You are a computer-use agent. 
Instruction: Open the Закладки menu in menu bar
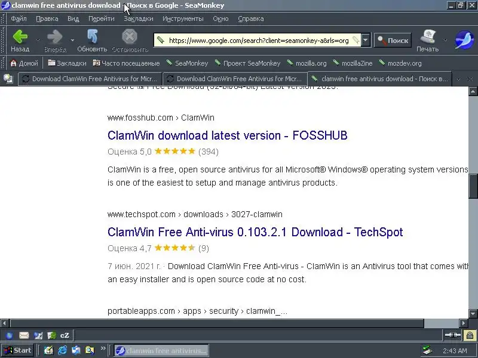coord(139,18)
